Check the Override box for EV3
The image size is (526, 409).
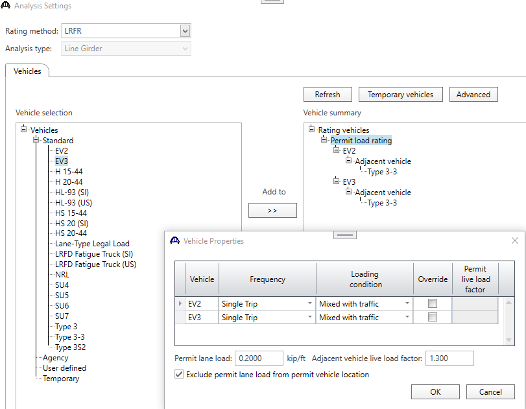click(433, 317)
